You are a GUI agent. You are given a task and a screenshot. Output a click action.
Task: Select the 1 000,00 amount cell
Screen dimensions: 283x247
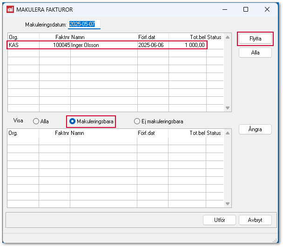(x=188, y=45)
